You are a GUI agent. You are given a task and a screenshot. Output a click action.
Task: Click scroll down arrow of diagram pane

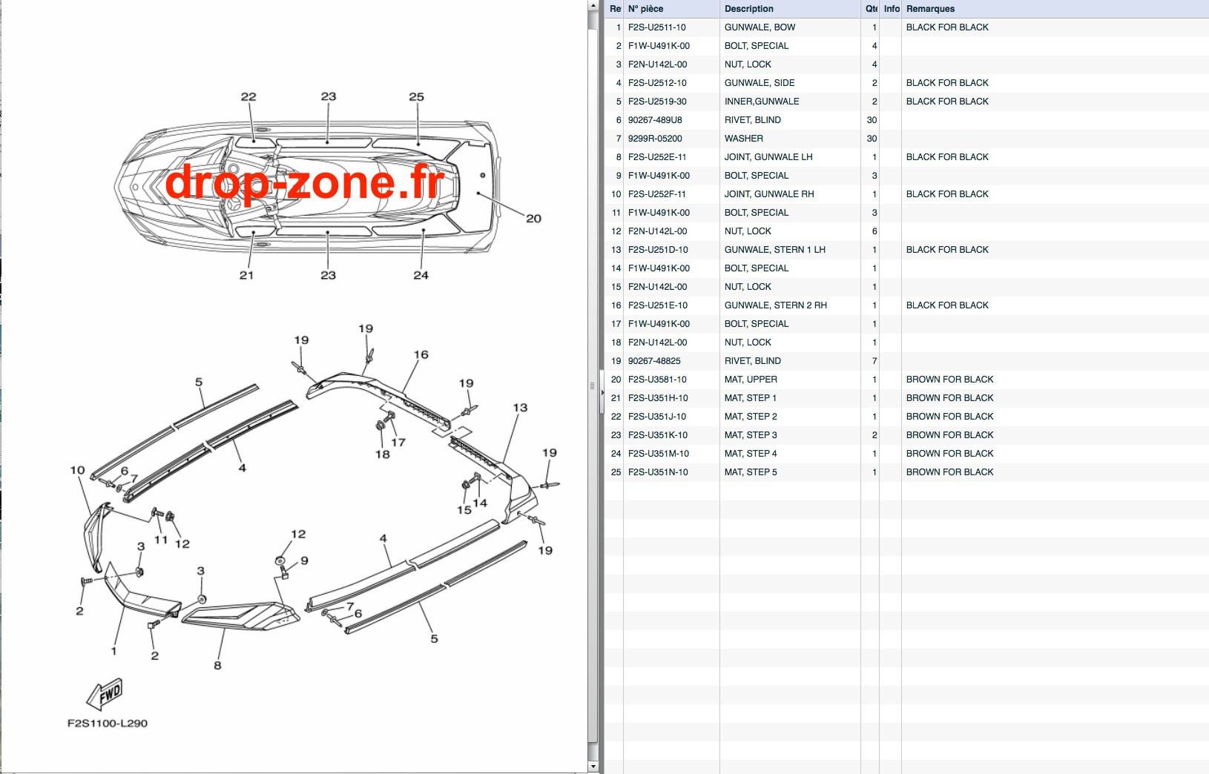point(593,766)
